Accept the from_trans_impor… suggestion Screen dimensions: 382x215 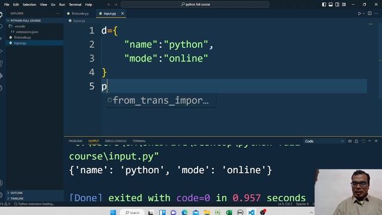[161, 100]
